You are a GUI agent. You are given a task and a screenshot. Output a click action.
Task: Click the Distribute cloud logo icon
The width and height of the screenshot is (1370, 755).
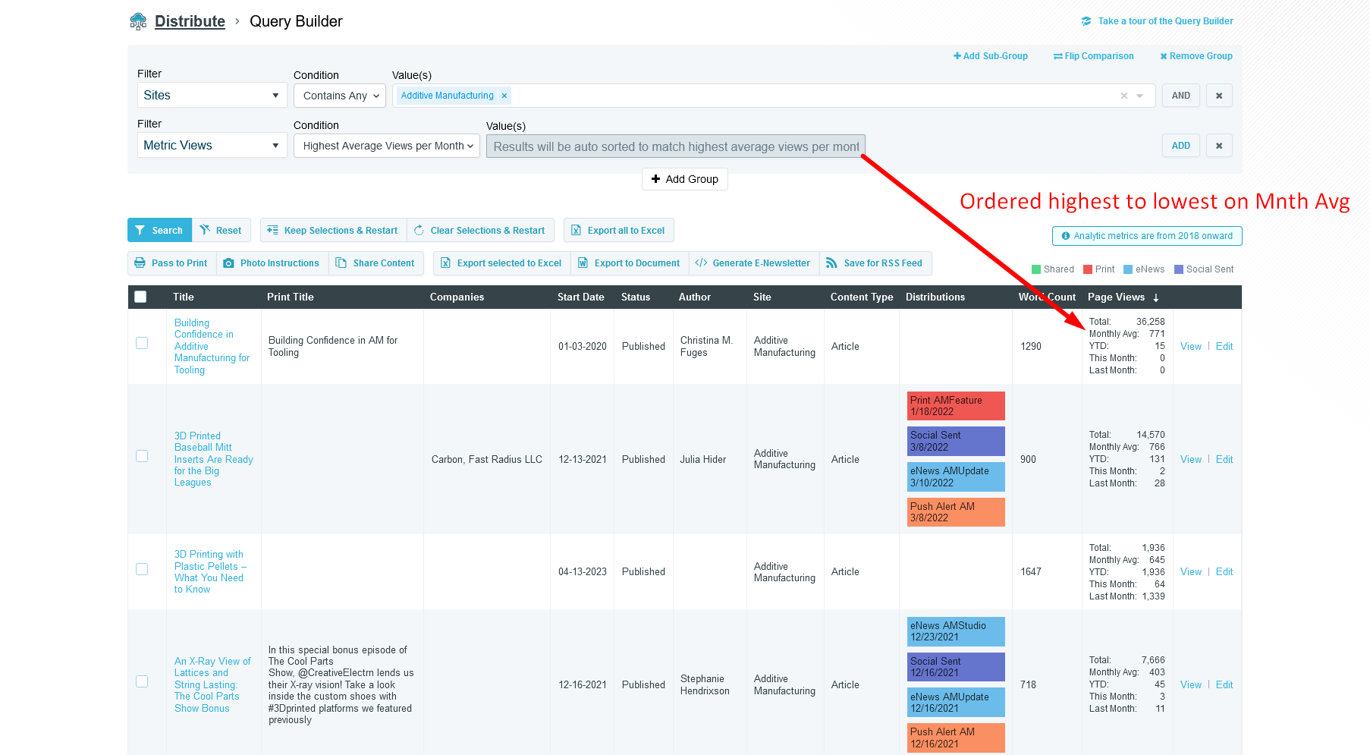138,21
